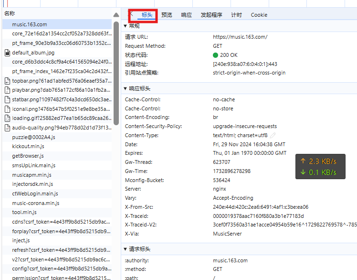This screenshot has width=357, height=280.
Task: Click the statbar.png file icon
Action: point(7,99)
